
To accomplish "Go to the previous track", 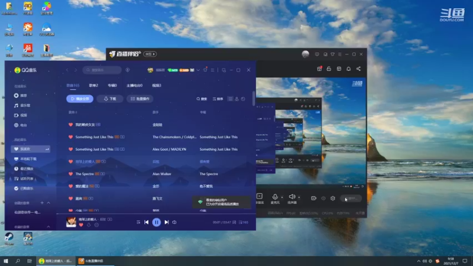I will click(x=146, y=222).
